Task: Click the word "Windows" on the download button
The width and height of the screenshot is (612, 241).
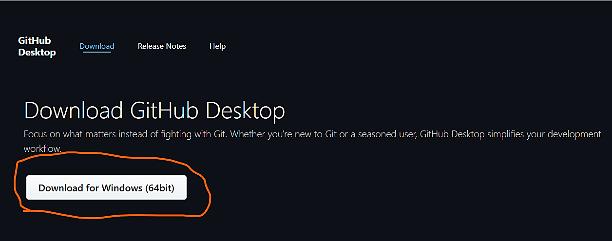Action: point(122,188)
